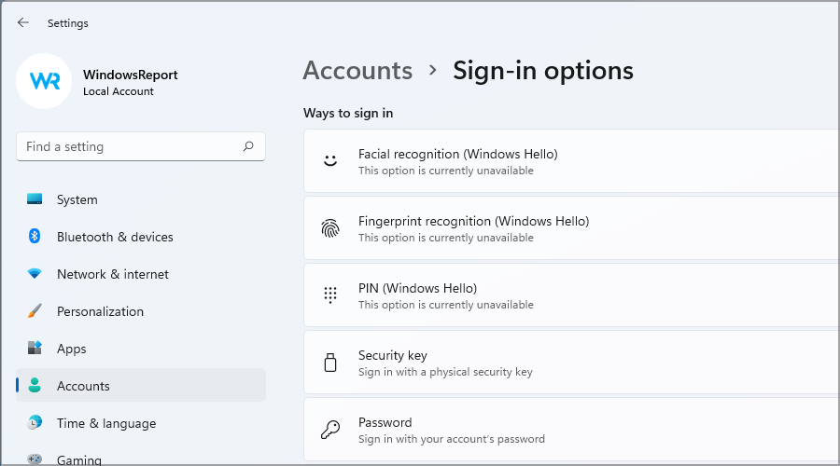Click the Accounts person icon
The width and height of the screenshot is (840, 466).
click(x=35, y=385)
